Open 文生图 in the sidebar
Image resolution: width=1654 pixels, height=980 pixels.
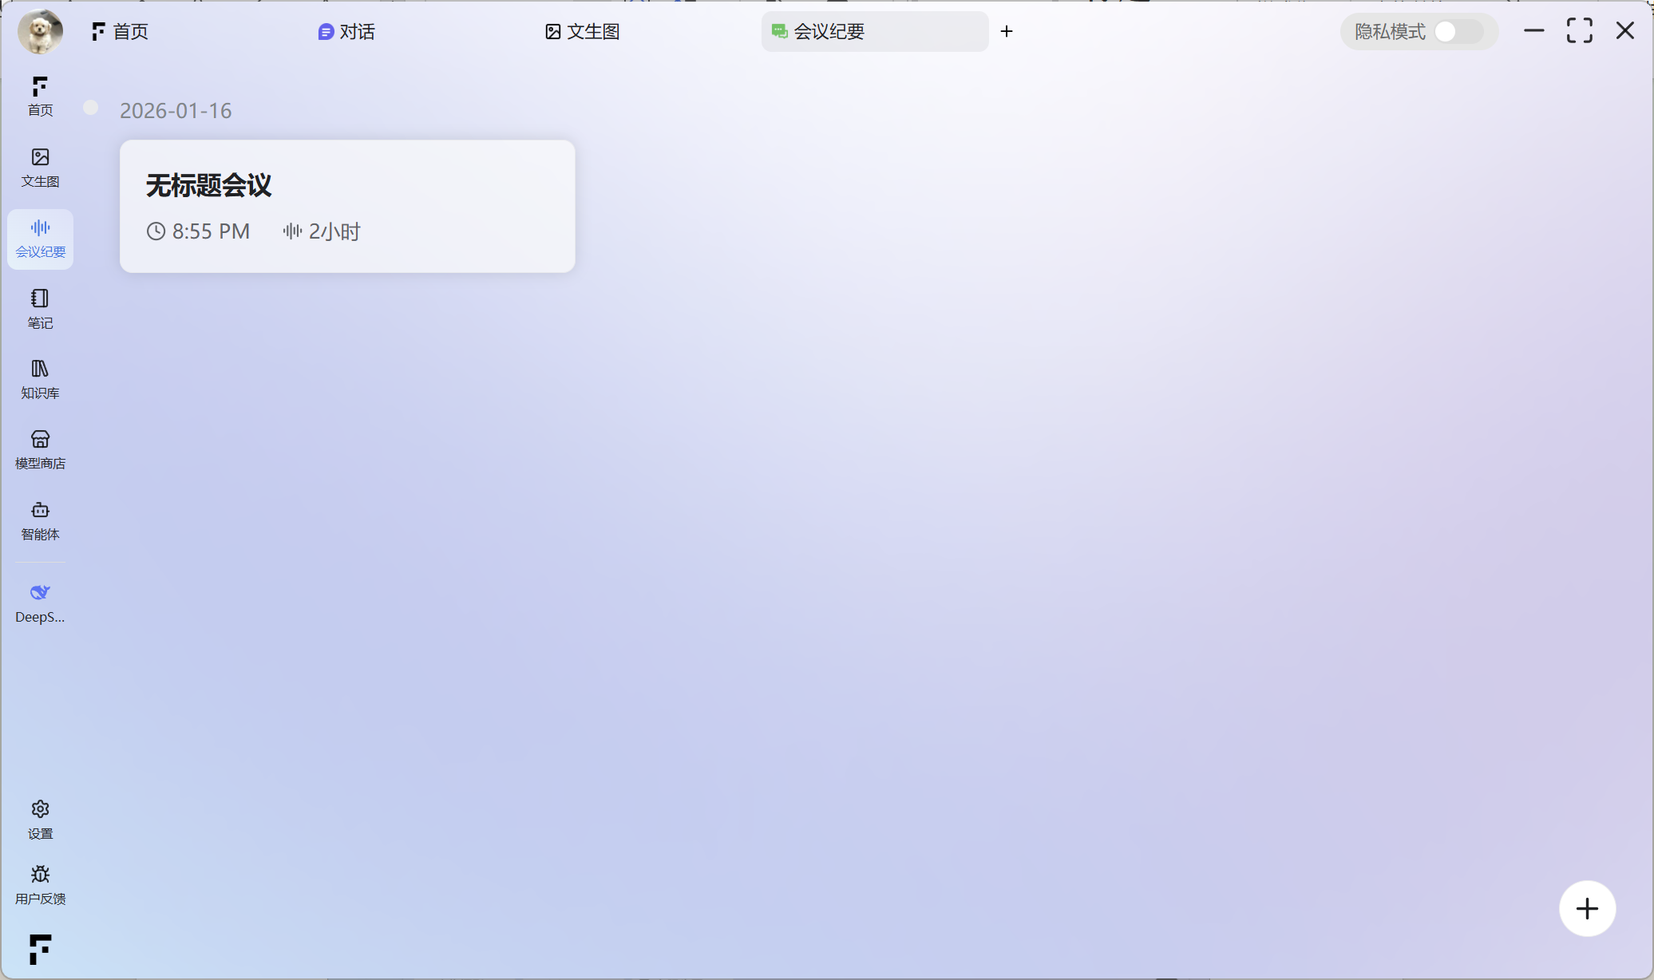point(40,167)
